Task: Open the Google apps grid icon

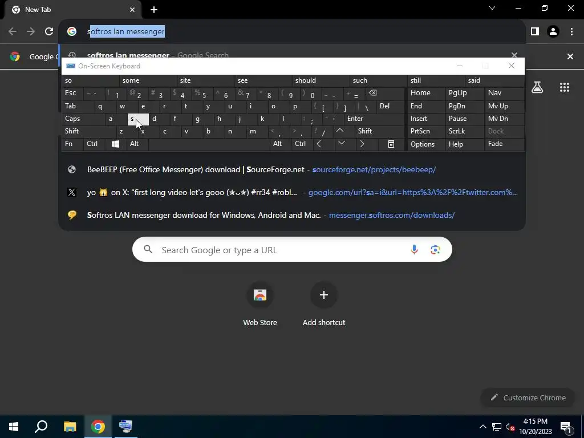Action: tap(565, 87)
